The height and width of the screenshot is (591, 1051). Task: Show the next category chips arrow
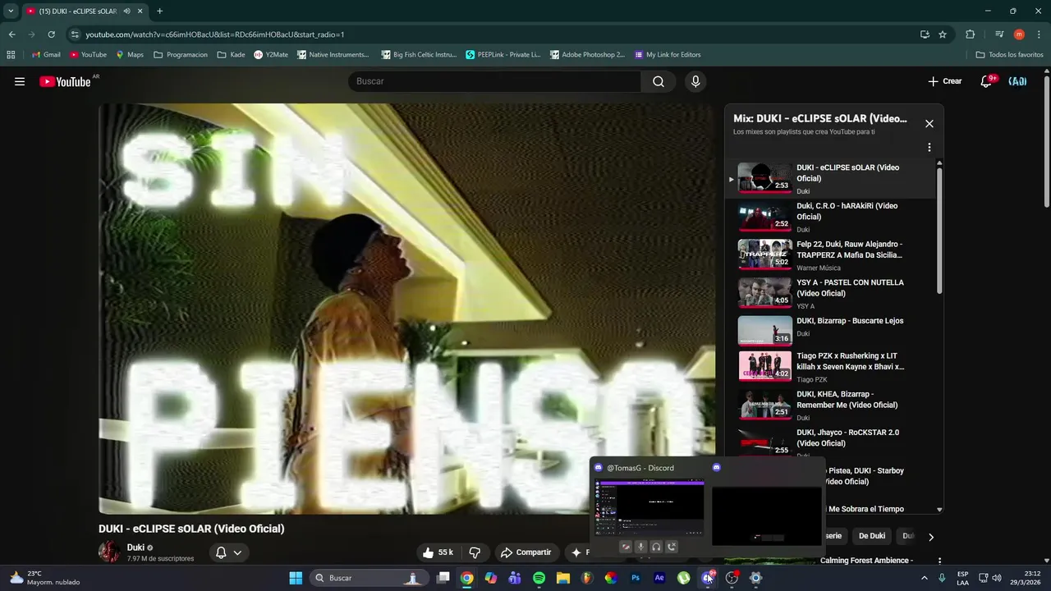[x=930, y=537]
